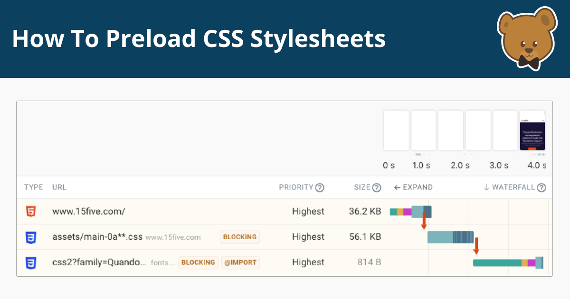Click the CSS3 icon for css2?family row
Viewport: 570px width, 299px height.
[31, 262]
